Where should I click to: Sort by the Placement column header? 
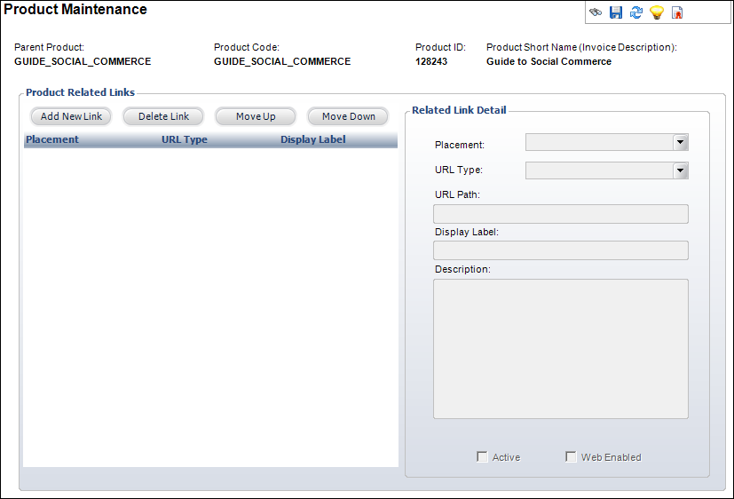(52, 139)
